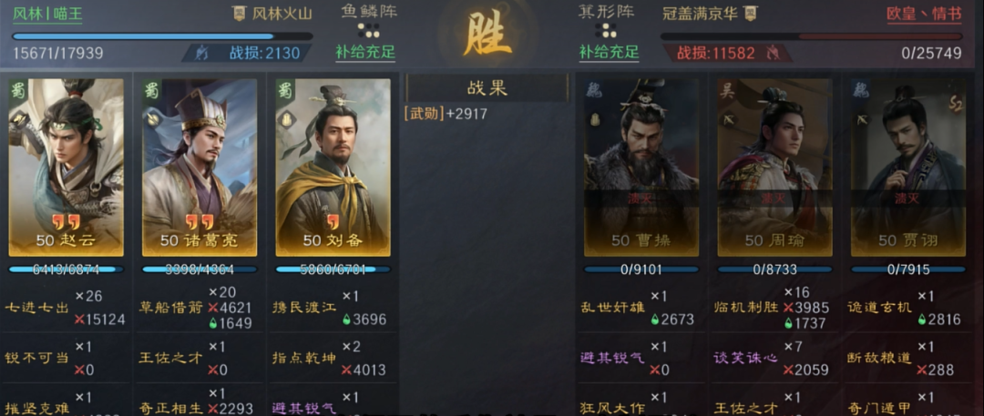
Task: Open the 曹操 general card
Action: [x=641, y=167]
